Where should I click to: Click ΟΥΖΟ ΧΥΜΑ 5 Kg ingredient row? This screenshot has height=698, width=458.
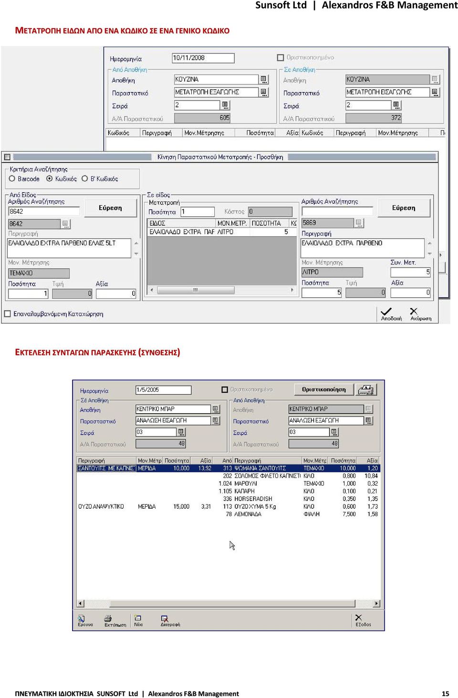click(301, 507)
